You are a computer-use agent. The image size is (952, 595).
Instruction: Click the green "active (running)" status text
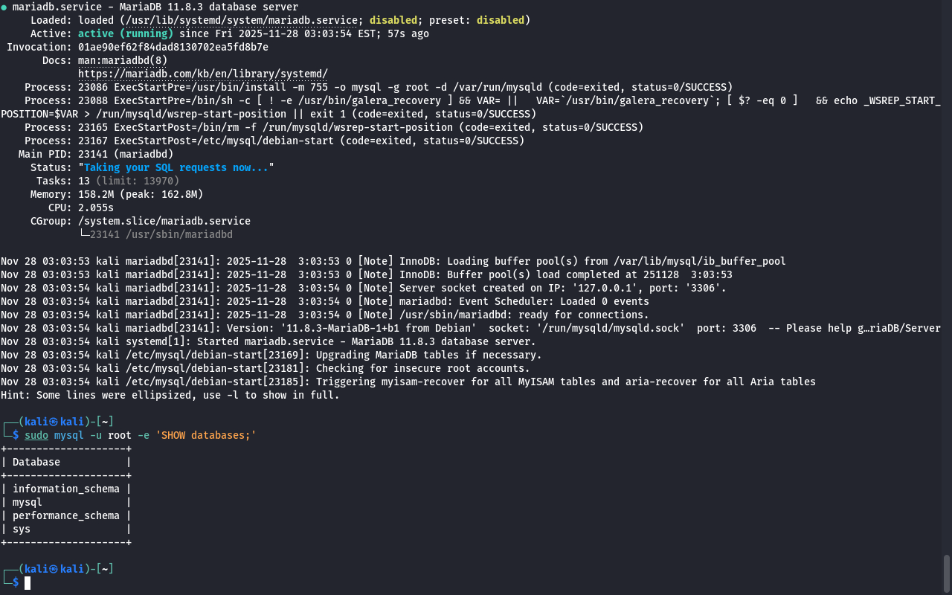126,33
